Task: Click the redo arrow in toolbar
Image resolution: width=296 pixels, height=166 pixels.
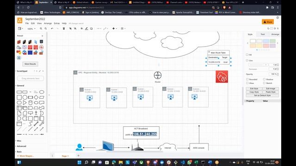Action: click(x=57, y=29)
